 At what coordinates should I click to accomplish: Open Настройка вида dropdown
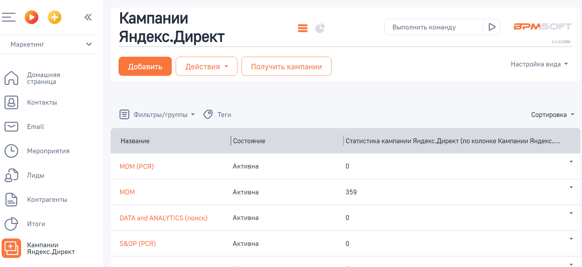[x=539, y=64]
